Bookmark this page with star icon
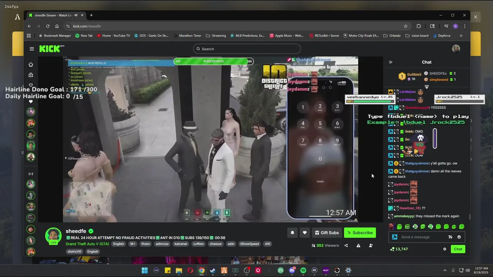The height and width of the screenshot is (277, 493). coord(406,26)
